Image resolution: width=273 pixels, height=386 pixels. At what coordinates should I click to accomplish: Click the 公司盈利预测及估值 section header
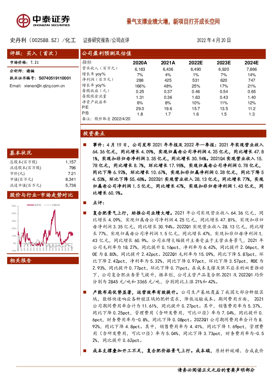click(x=173, y=53)
